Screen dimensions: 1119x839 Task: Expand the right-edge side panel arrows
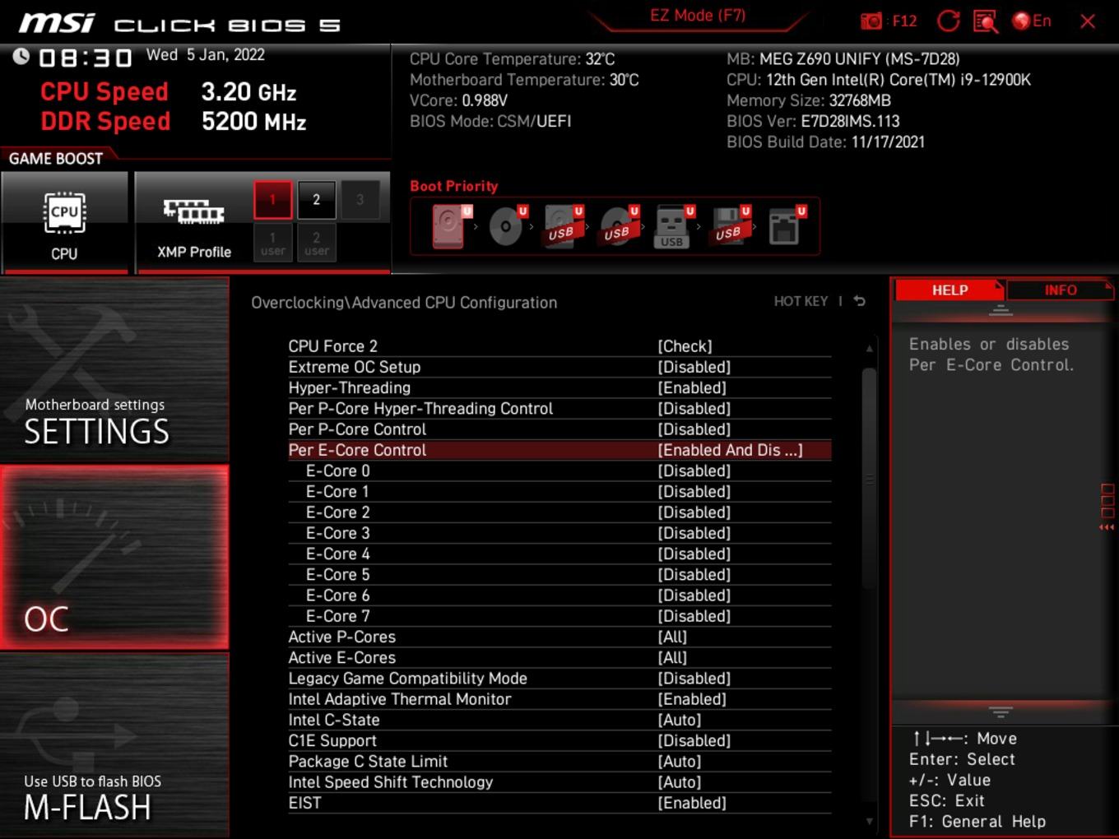(1107, 508)
